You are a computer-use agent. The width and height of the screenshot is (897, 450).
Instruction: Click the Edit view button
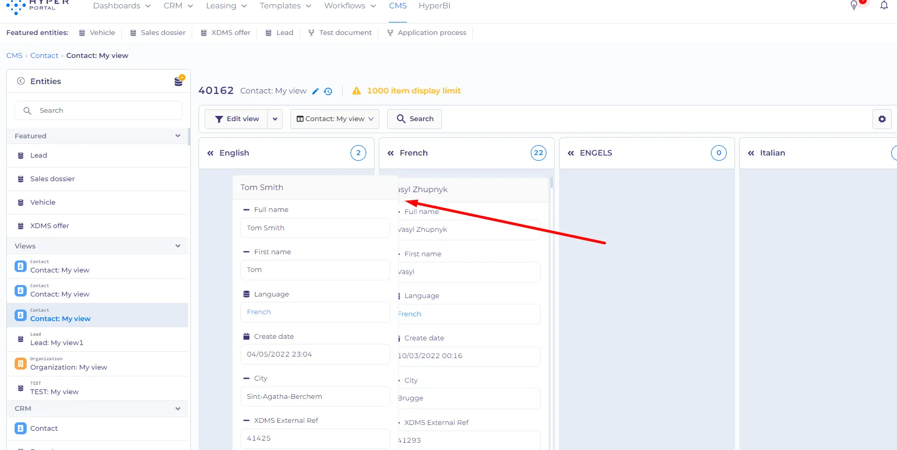pyautogui.click(x=237, y=119)
